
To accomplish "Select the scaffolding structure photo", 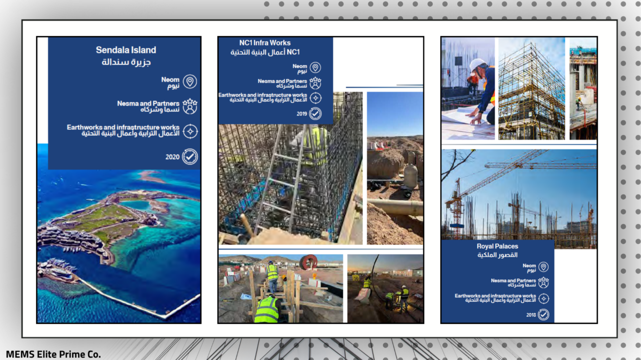I will (532, 88).
